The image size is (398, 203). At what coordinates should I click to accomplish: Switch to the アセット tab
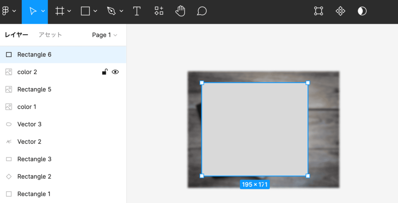(50, 35)
